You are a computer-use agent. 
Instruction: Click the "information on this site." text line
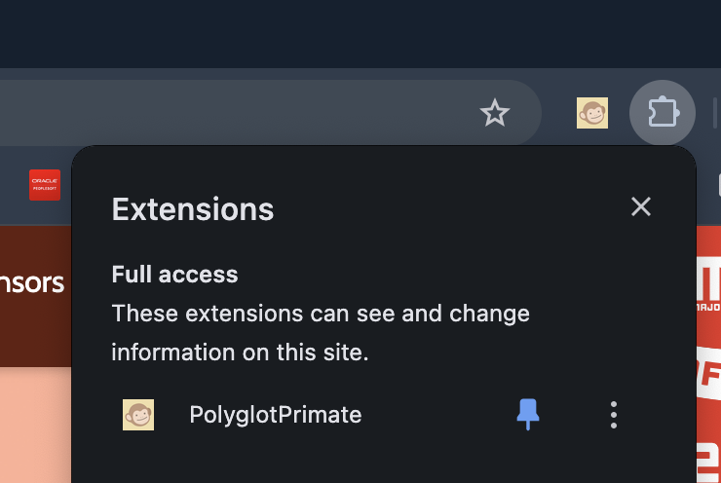[240, 353]
